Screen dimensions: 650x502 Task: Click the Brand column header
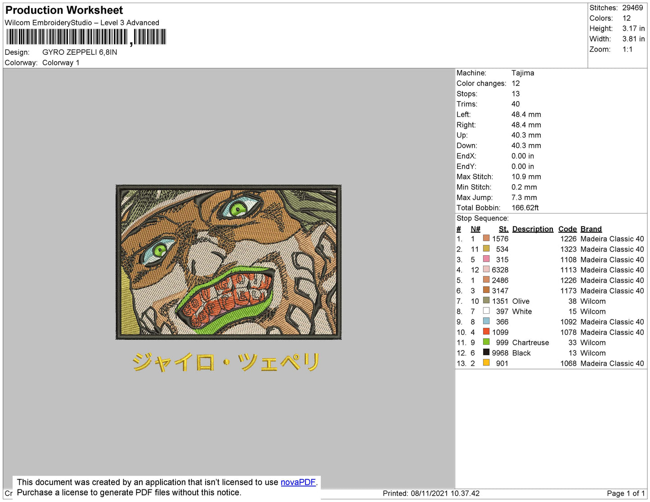pyautogui.click(x=591, y=229)
